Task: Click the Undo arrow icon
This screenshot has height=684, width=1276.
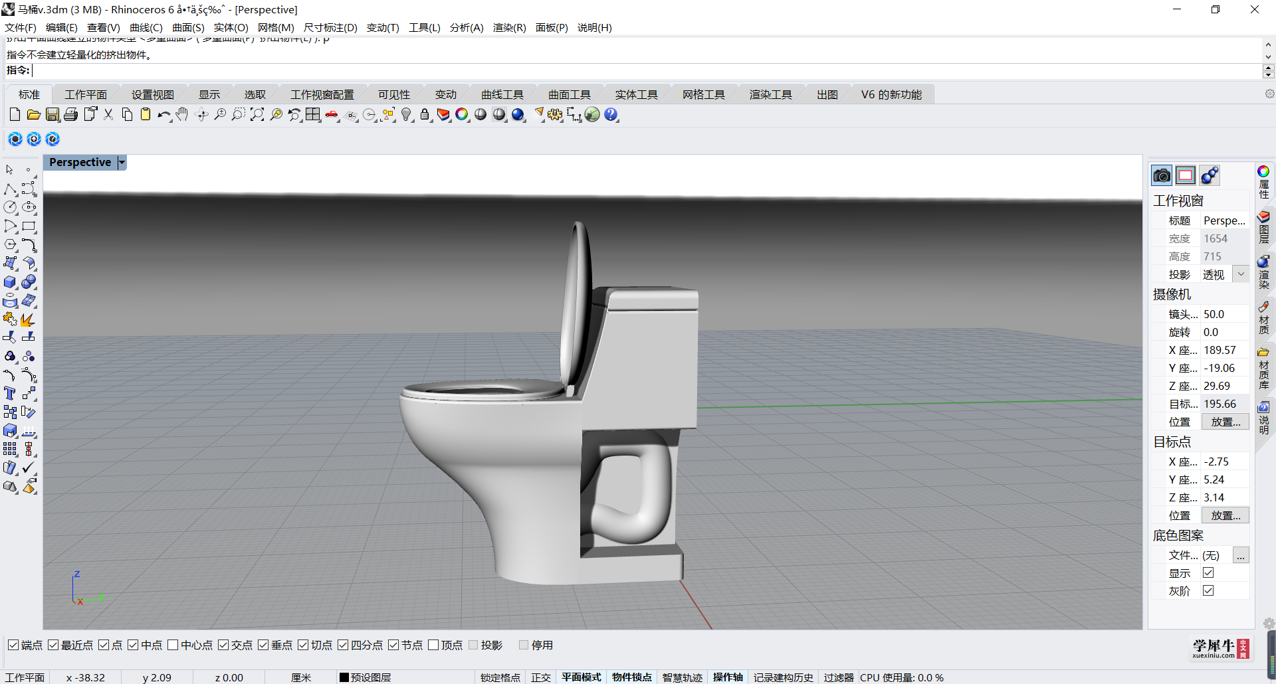Action: click(163, 115)
